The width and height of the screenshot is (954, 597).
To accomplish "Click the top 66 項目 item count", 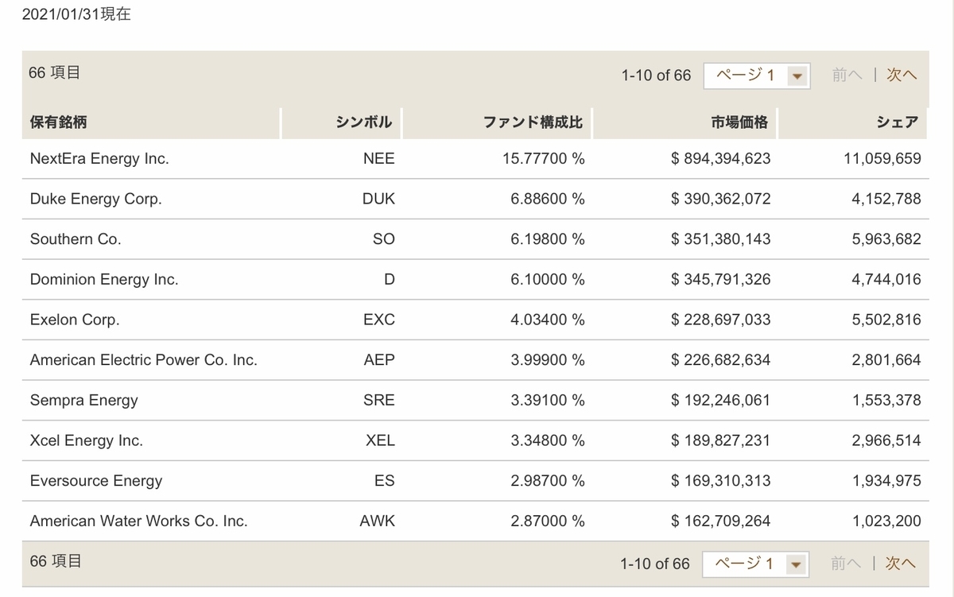I will (x=55, y=72).
